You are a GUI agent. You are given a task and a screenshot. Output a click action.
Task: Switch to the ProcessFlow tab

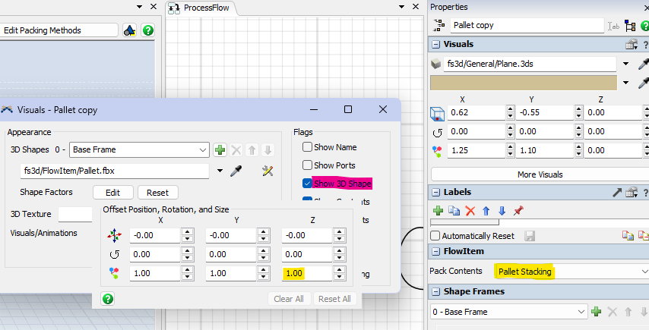[x=205, y=8]
